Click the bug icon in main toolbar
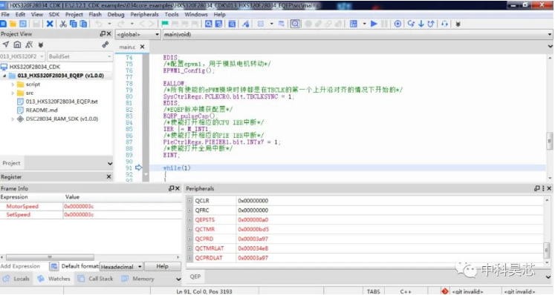This screenshot has height=295, width=555. (x=458, y=24)
